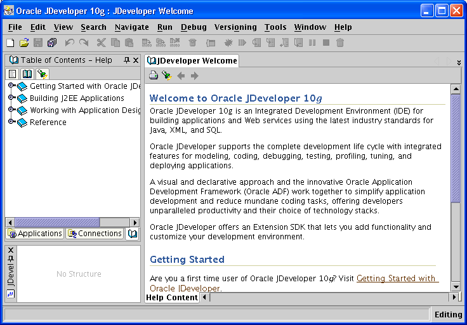467x325 pixels.
Task: Open the Window menu
Action: click(310, 27)
